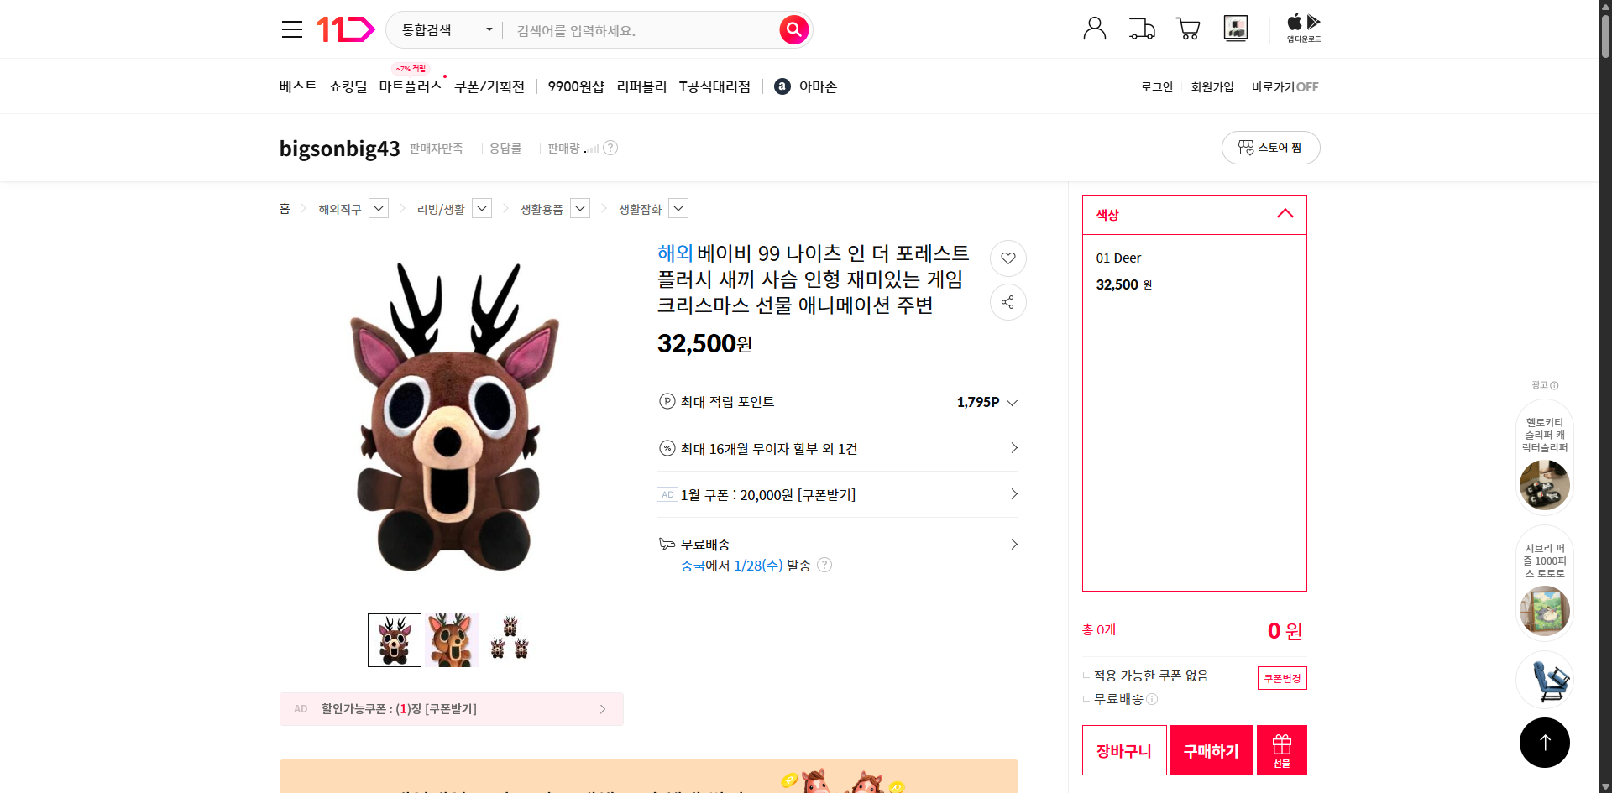The height and width of the screenshot is (793, 1612).
Task: Expand the 해외직구 breadcrumb dropdown
Action: click(x=378, y=208)
